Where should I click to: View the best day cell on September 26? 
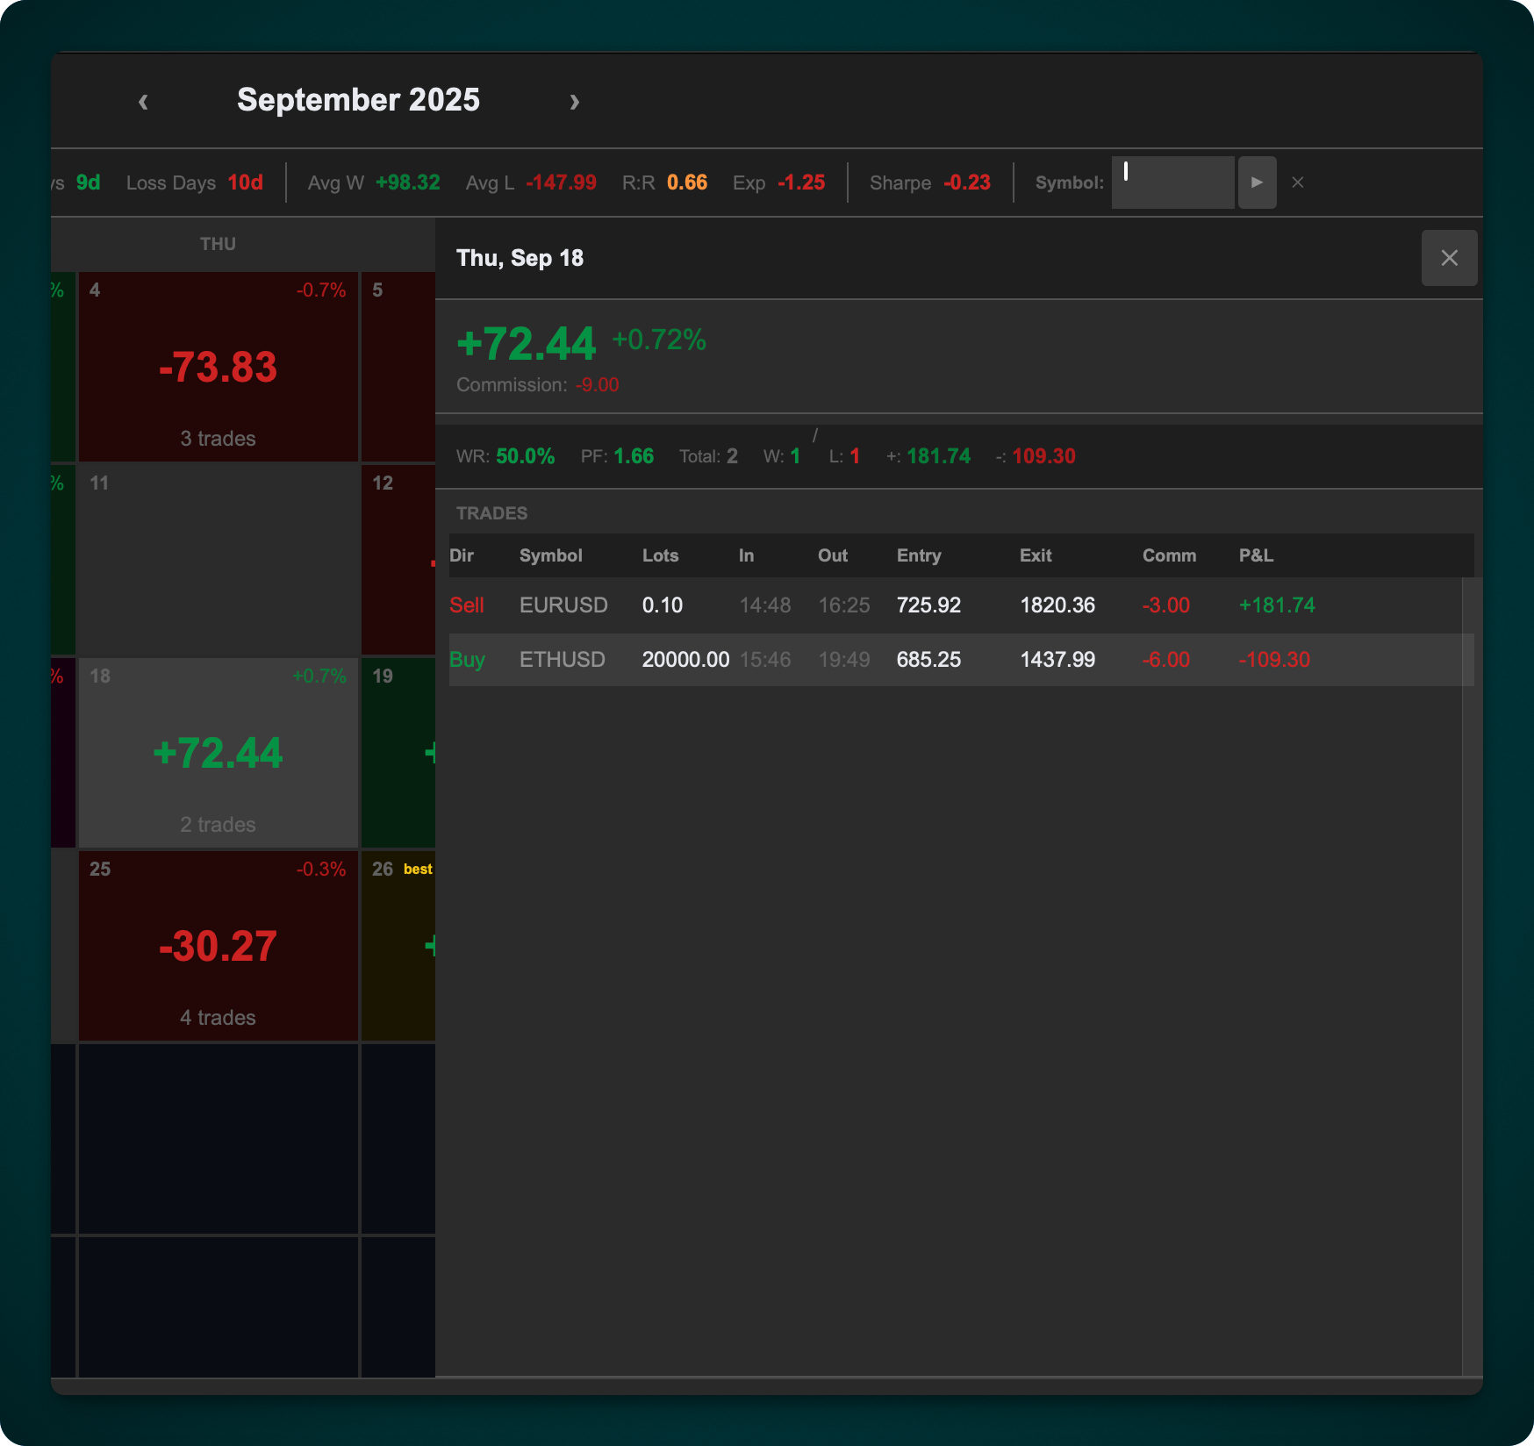pyautogui.click(x=399, y=946)
